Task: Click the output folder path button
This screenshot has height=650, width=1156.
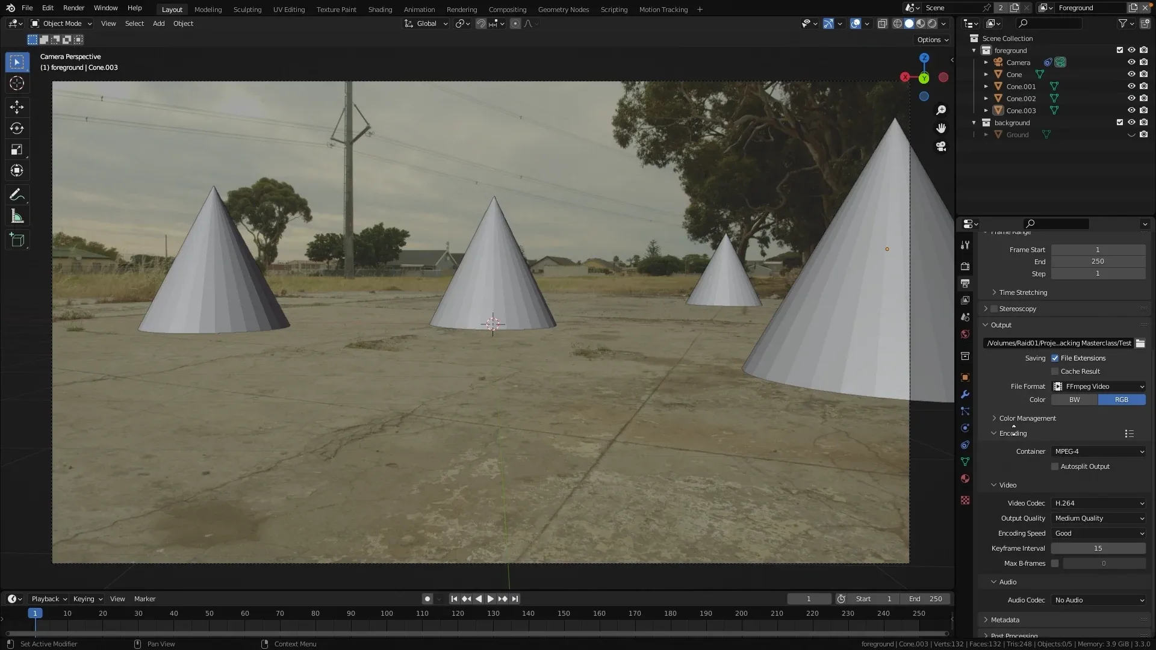Action: click(x=1143, y=342)
